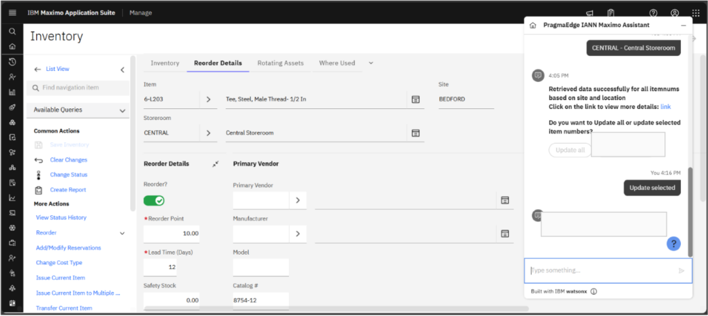Open the app switcher grid icon
This screenshot has width=708, height=316.
click(696, 13)
